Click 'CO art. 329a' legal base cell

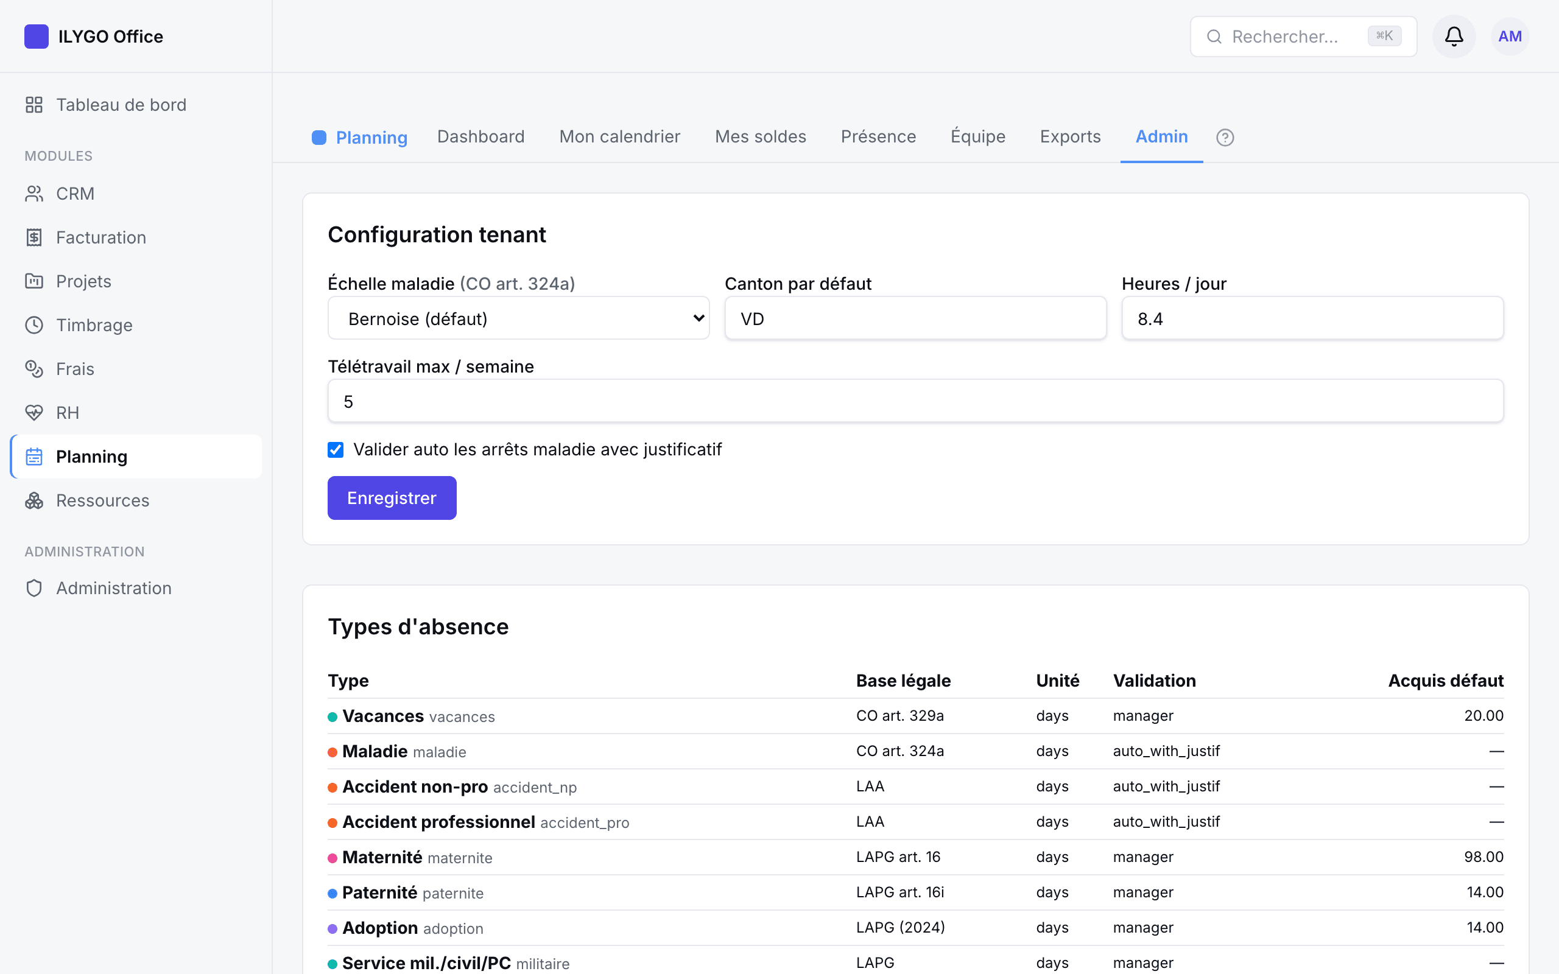[899, 716]
